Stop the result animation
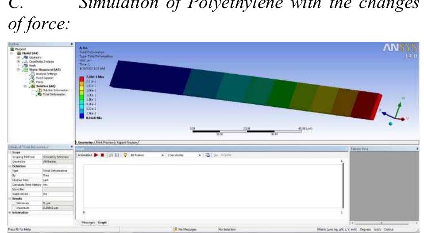Image resolution: width=424 pixels, height=233 pixels. (x=103, y=155)
